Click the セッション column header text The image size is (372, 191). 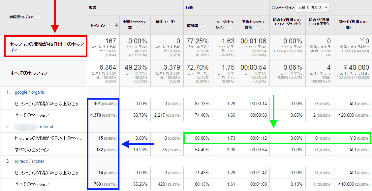point(98,25)
